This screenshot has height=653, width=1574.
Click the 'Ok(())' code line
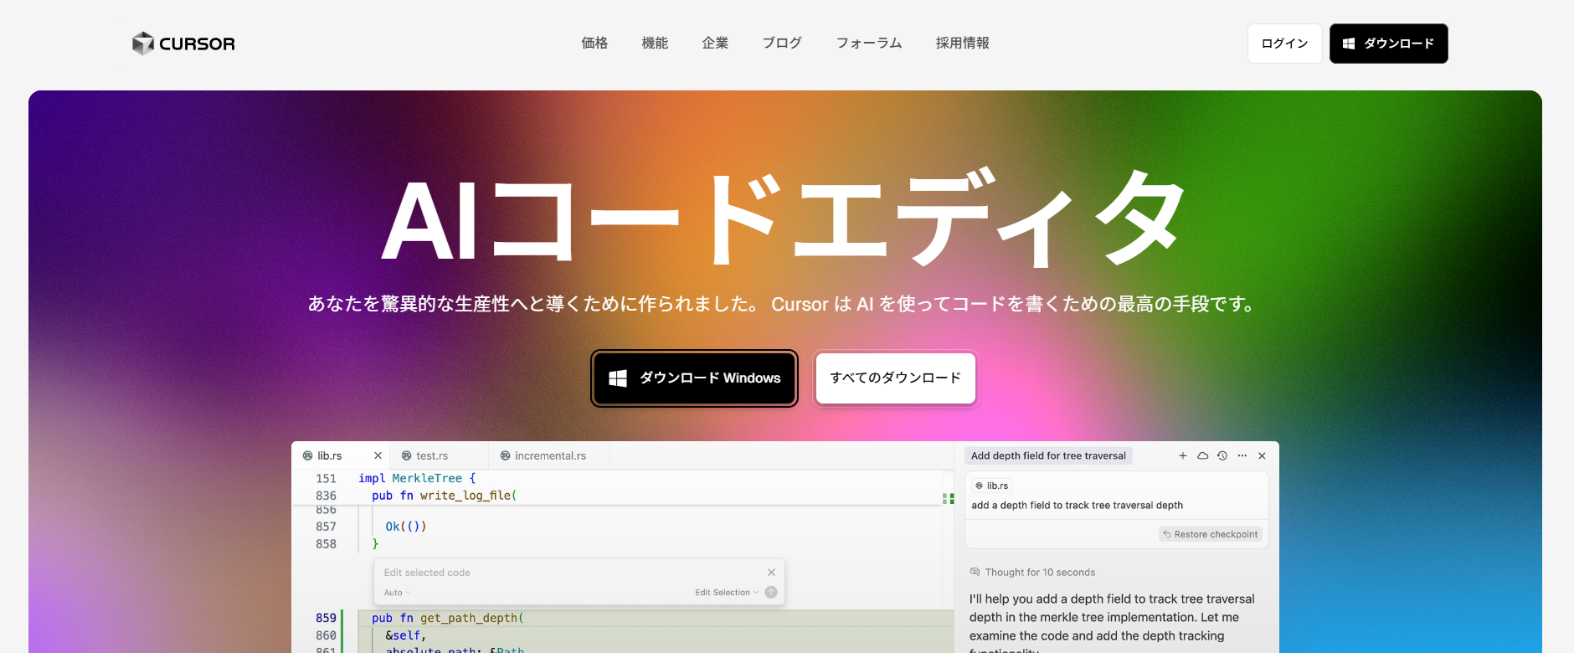[x=406, y=527]
